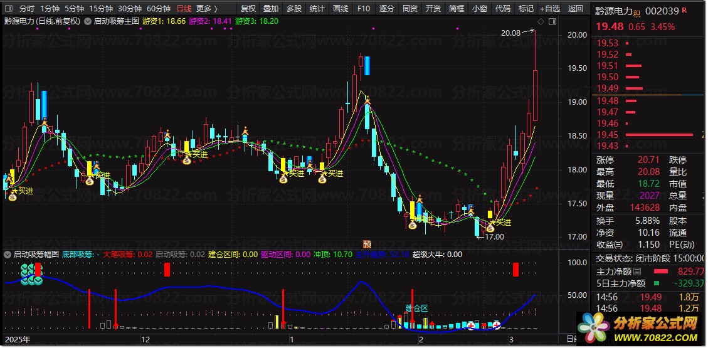
Task: Click 大笔吸筹: 0.02 indicator value
Action: click(x=128, y=255)
